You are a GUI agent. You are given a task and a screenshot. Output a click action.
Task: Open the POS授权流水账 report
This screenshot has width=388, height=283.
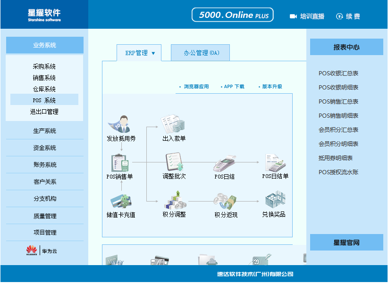click(x=338, y=172)
